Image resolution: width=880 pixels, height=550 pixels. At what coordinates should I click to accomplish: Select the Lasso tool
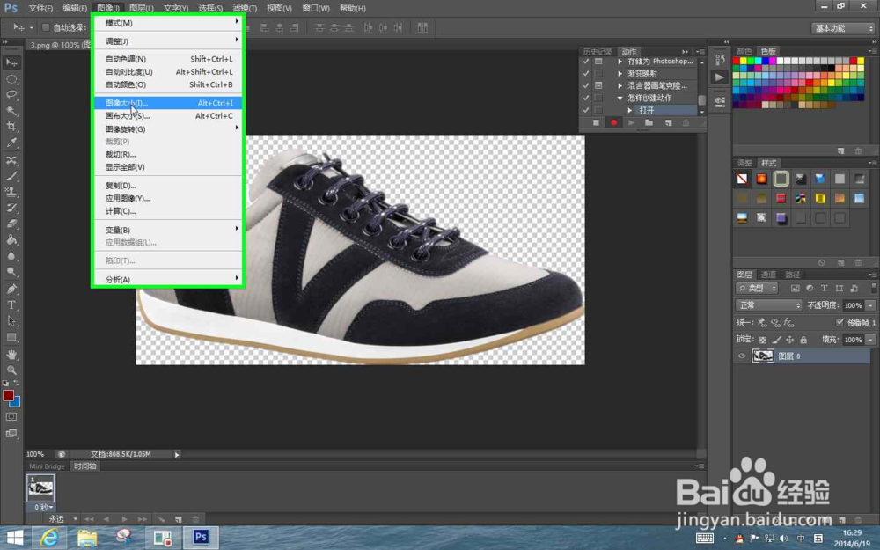[11, 95]
